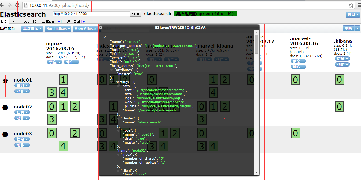This screenshot has height=186, width=361.
Task: Select .marvel-2016.08.16 shard 0 on node01
Action: click(x=296, y=80)
